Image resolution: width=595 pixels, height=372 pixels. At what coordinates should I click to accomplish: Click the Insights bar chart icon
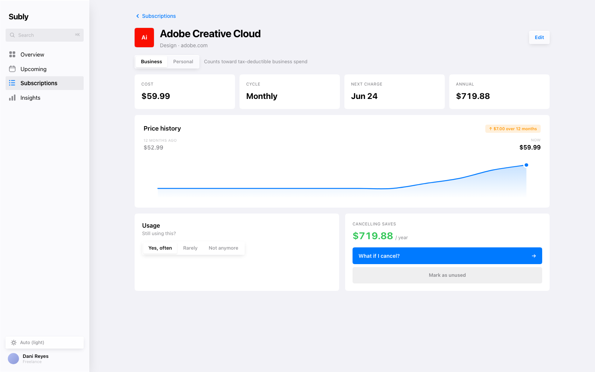12,97
